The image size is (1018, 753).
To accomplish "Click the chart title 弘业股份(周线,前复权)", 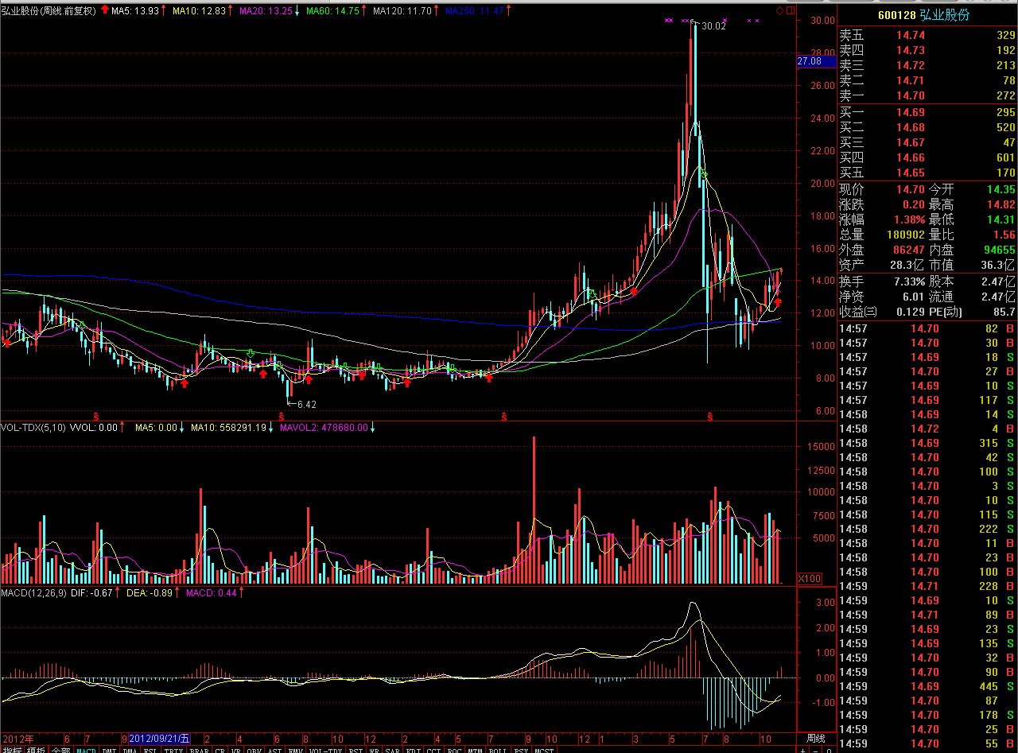I will [49, 11].
